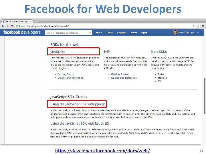Open the Ruby SDK link
This screenshot has height=154, width=206.
[161, 74]
